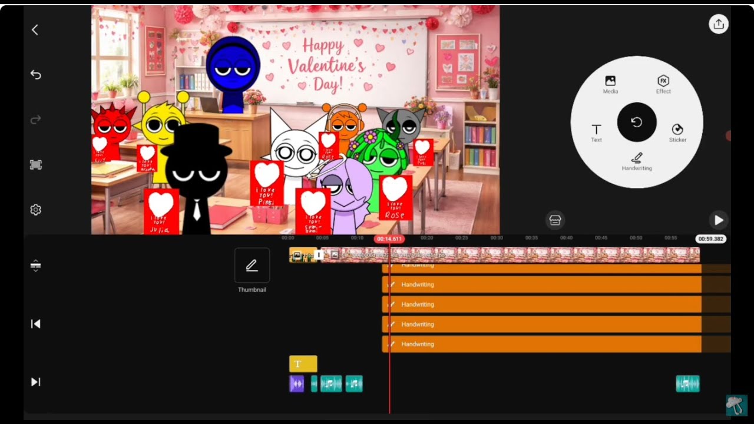The height and width of the screenshot is (424, 754).
Task: Tap the Valentine's classroom preview canvas
Action: pos(295,120)
